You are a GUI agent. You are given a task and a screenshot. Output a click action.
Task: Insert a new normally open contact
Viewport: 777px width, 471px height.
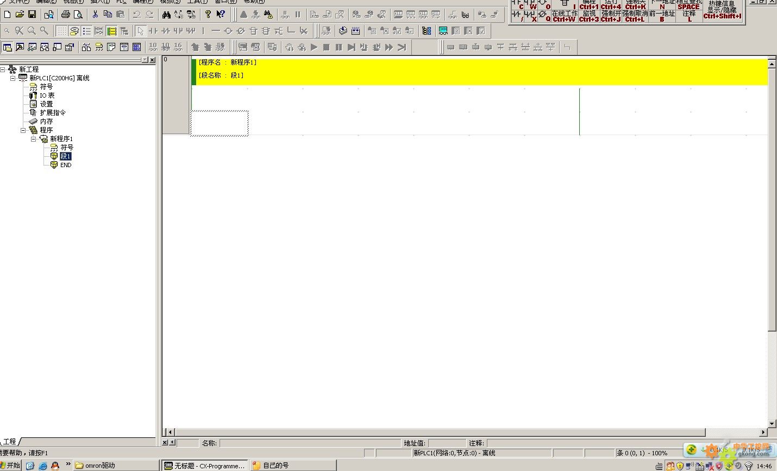(153, 31)
